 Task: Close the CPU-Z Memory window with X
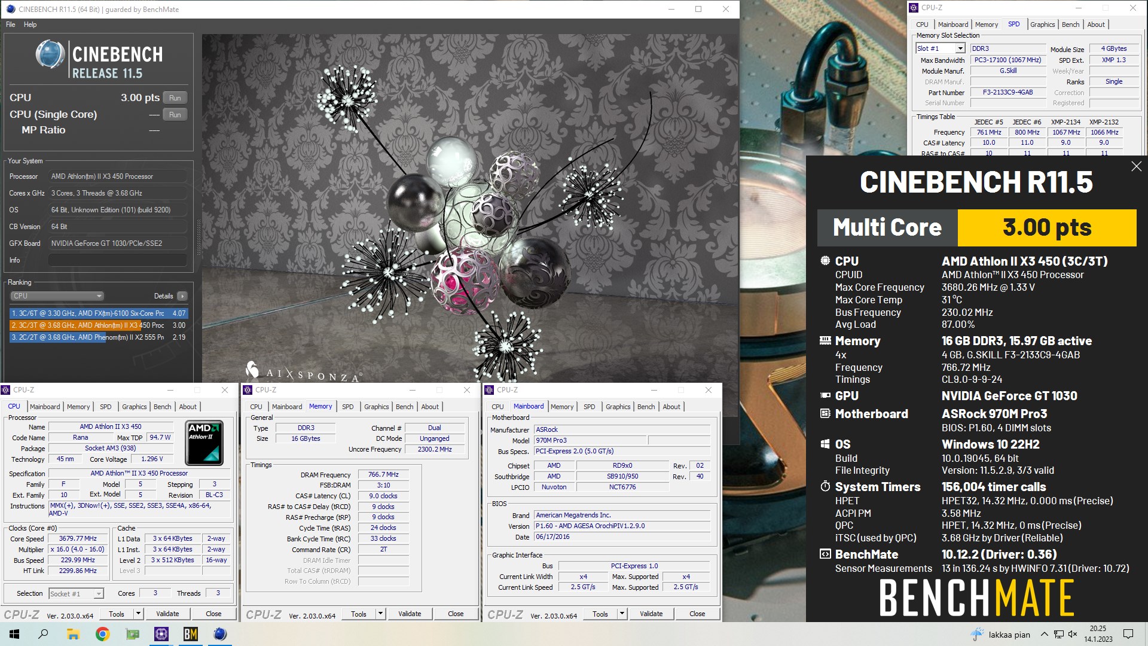[x=467, y=390]
